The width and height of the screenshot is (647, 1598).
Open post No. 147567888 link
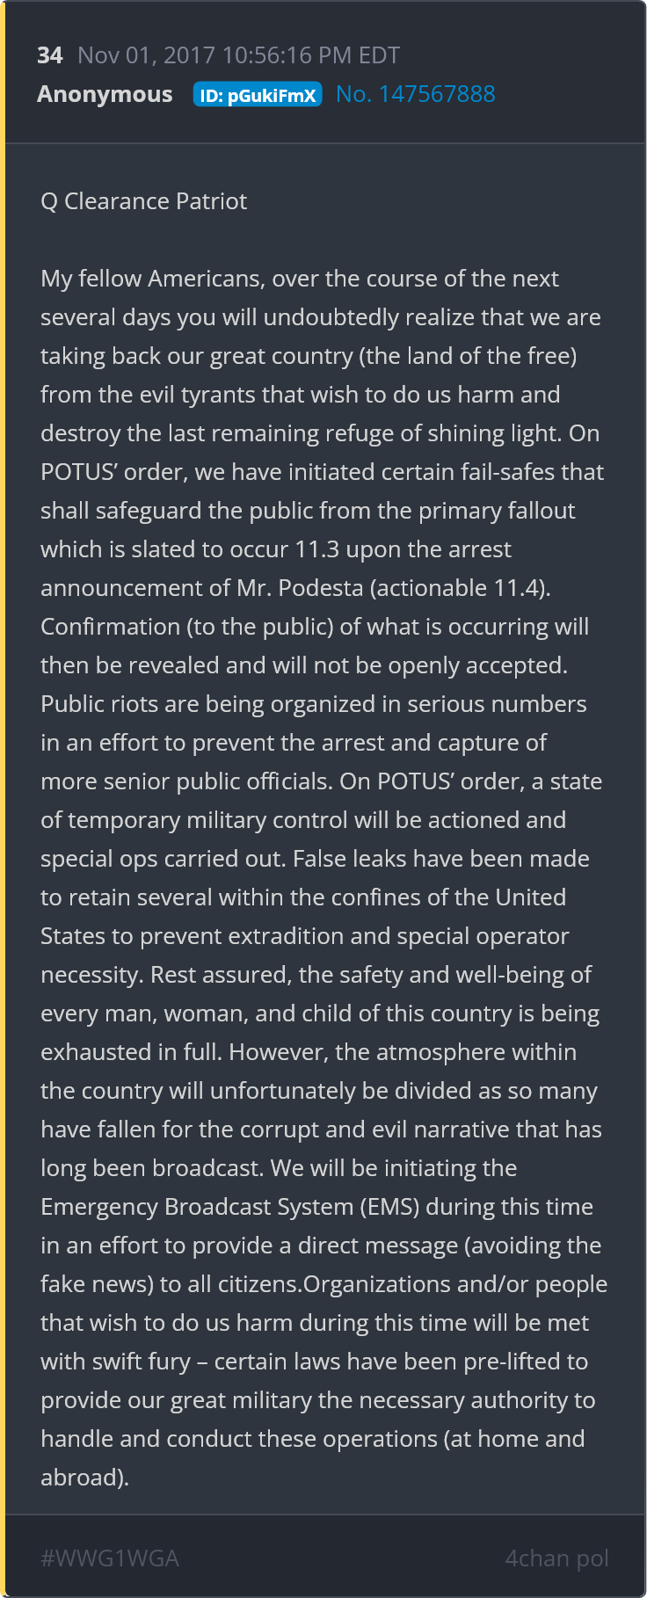[416, 94]
